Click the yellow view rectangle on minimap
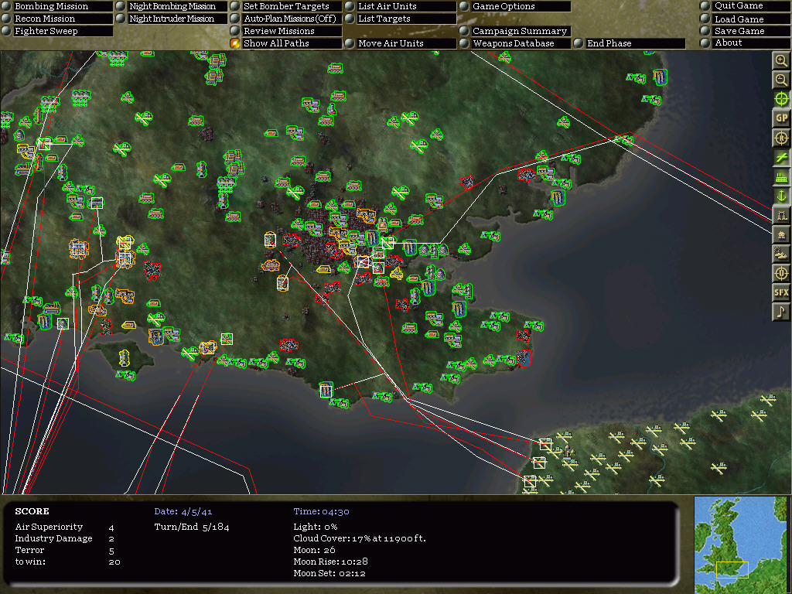This screenshot has height=594, width=792. click(732, 569)
